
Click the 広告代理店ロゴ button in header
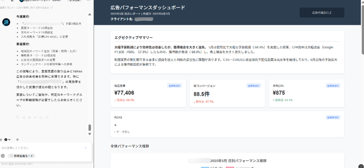pyautogui.click(x=322, y=13)
